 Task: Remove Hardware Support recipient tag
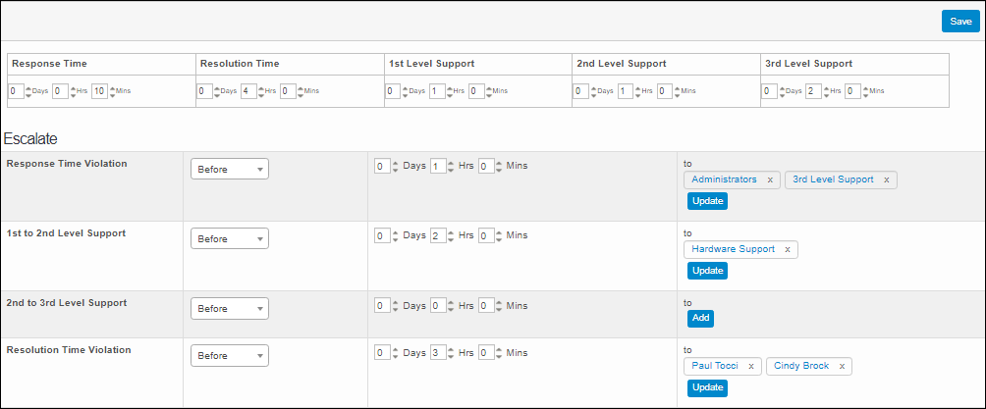pos(788,250)
